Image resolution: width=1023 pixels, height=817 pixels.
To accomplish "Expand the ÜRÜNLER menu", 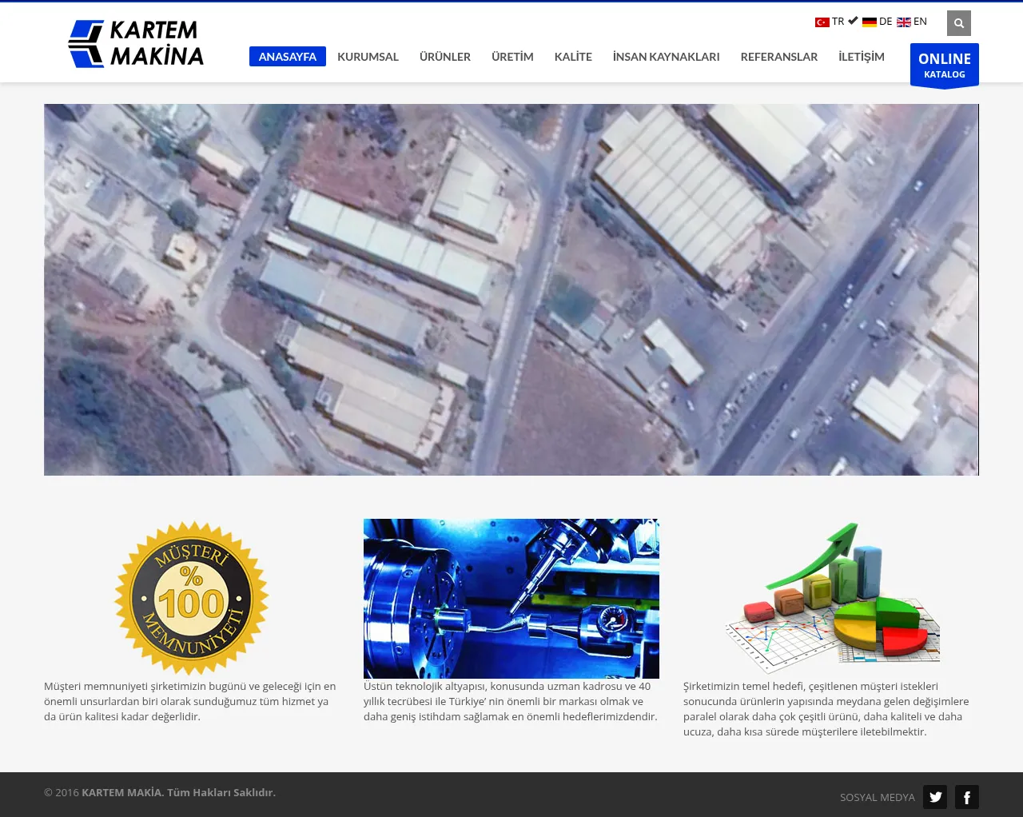I will 444,57.
